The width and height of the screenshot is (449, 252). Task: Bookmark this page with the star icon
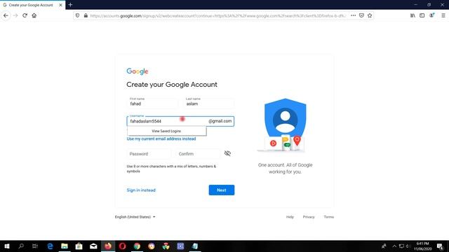(370, 15)
